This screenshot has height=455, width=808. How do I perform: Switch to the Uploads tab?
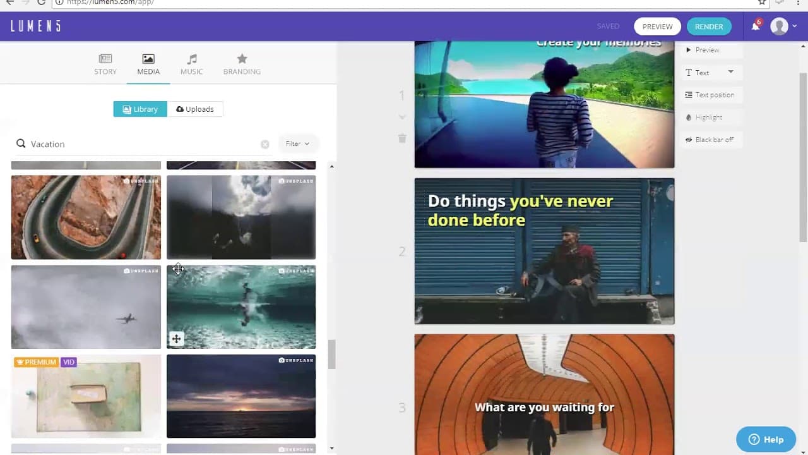195,109
